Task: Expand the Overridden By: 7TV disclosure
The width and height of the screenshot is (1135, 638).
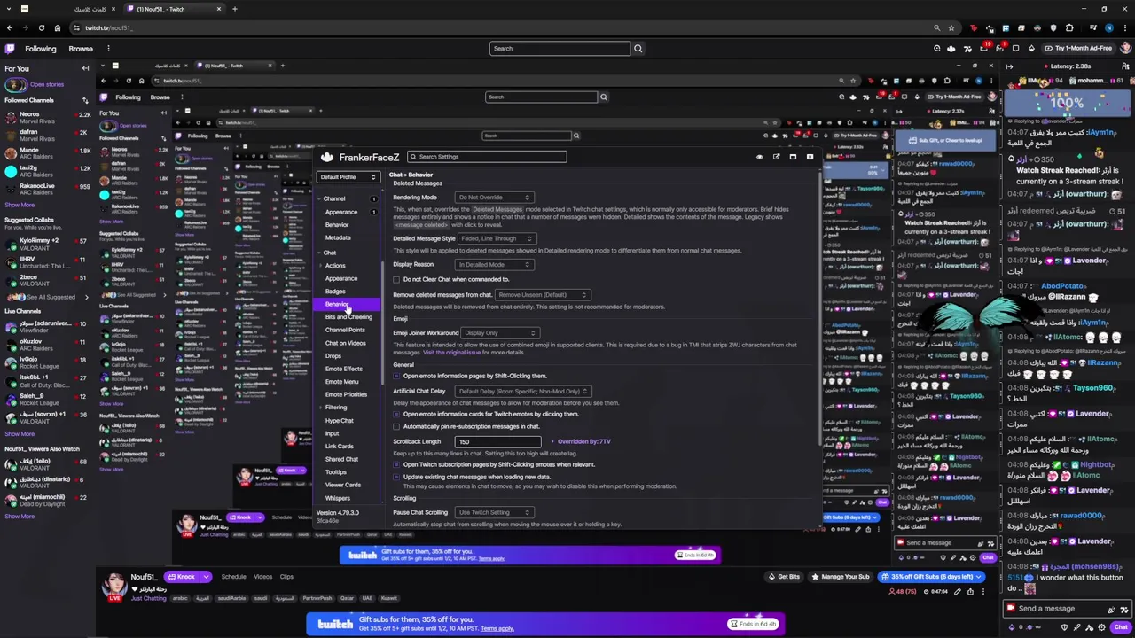Action: tap(581, 441)
